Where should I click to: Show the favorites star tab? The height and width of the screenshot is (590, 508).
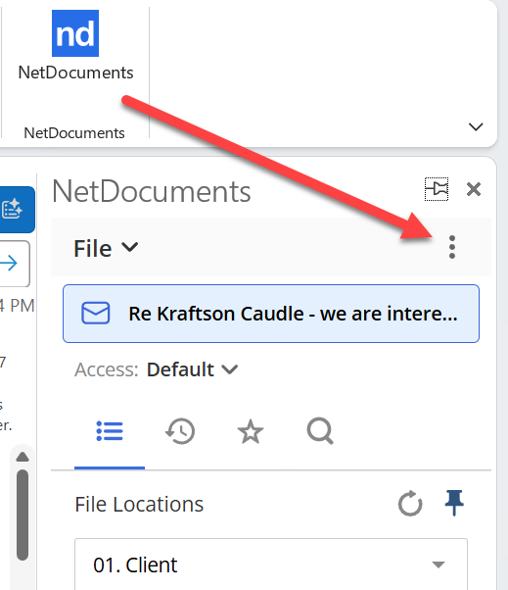point(251,431)
